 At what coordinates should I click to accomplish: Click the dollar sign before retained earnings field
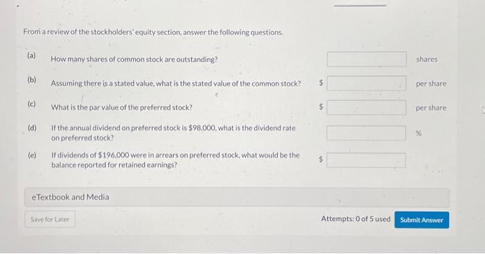pos(321,159)
